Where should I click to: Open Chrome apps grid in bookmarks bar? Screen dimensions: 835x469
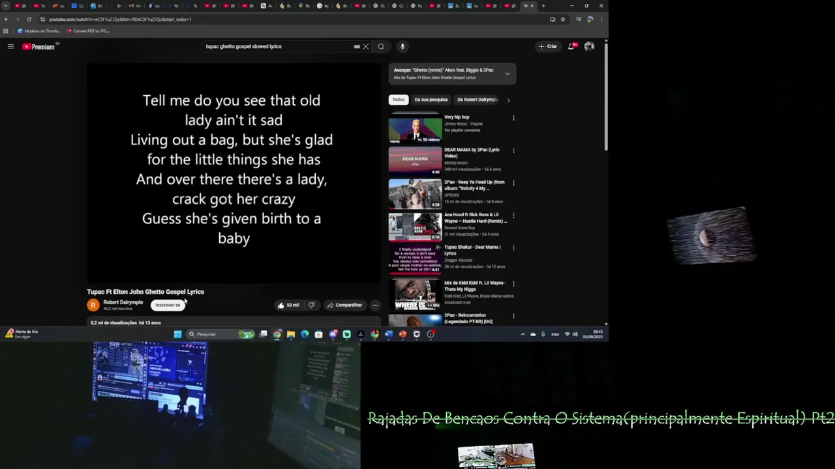point(6,31)
